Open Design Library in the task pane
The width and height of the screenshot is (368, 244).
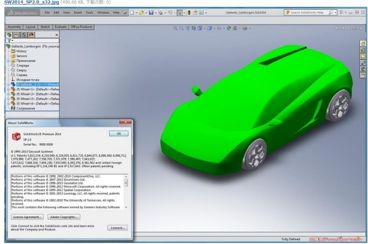[x=363, y=50]
